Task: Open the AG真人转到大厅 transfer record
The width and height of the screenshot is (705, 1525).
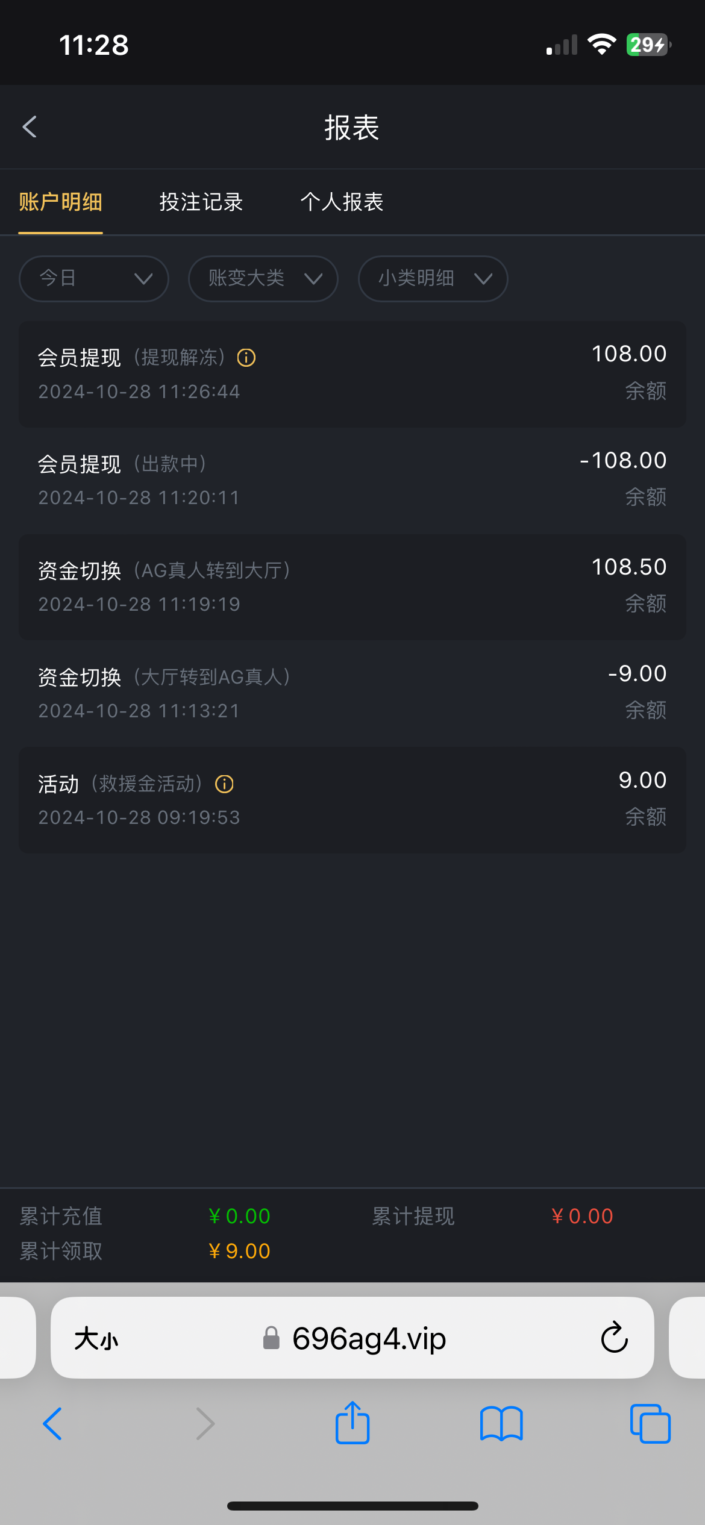Action: [352, 587]
